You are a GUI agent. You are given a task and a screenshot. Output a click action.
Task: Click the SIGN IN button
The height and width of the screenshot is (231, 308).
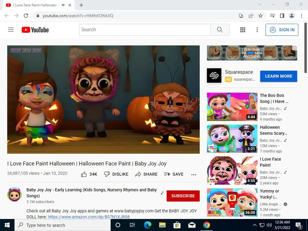[x=282, y=30]
